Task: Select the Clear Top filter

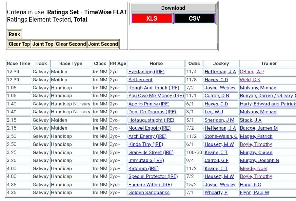Action: 19,44
